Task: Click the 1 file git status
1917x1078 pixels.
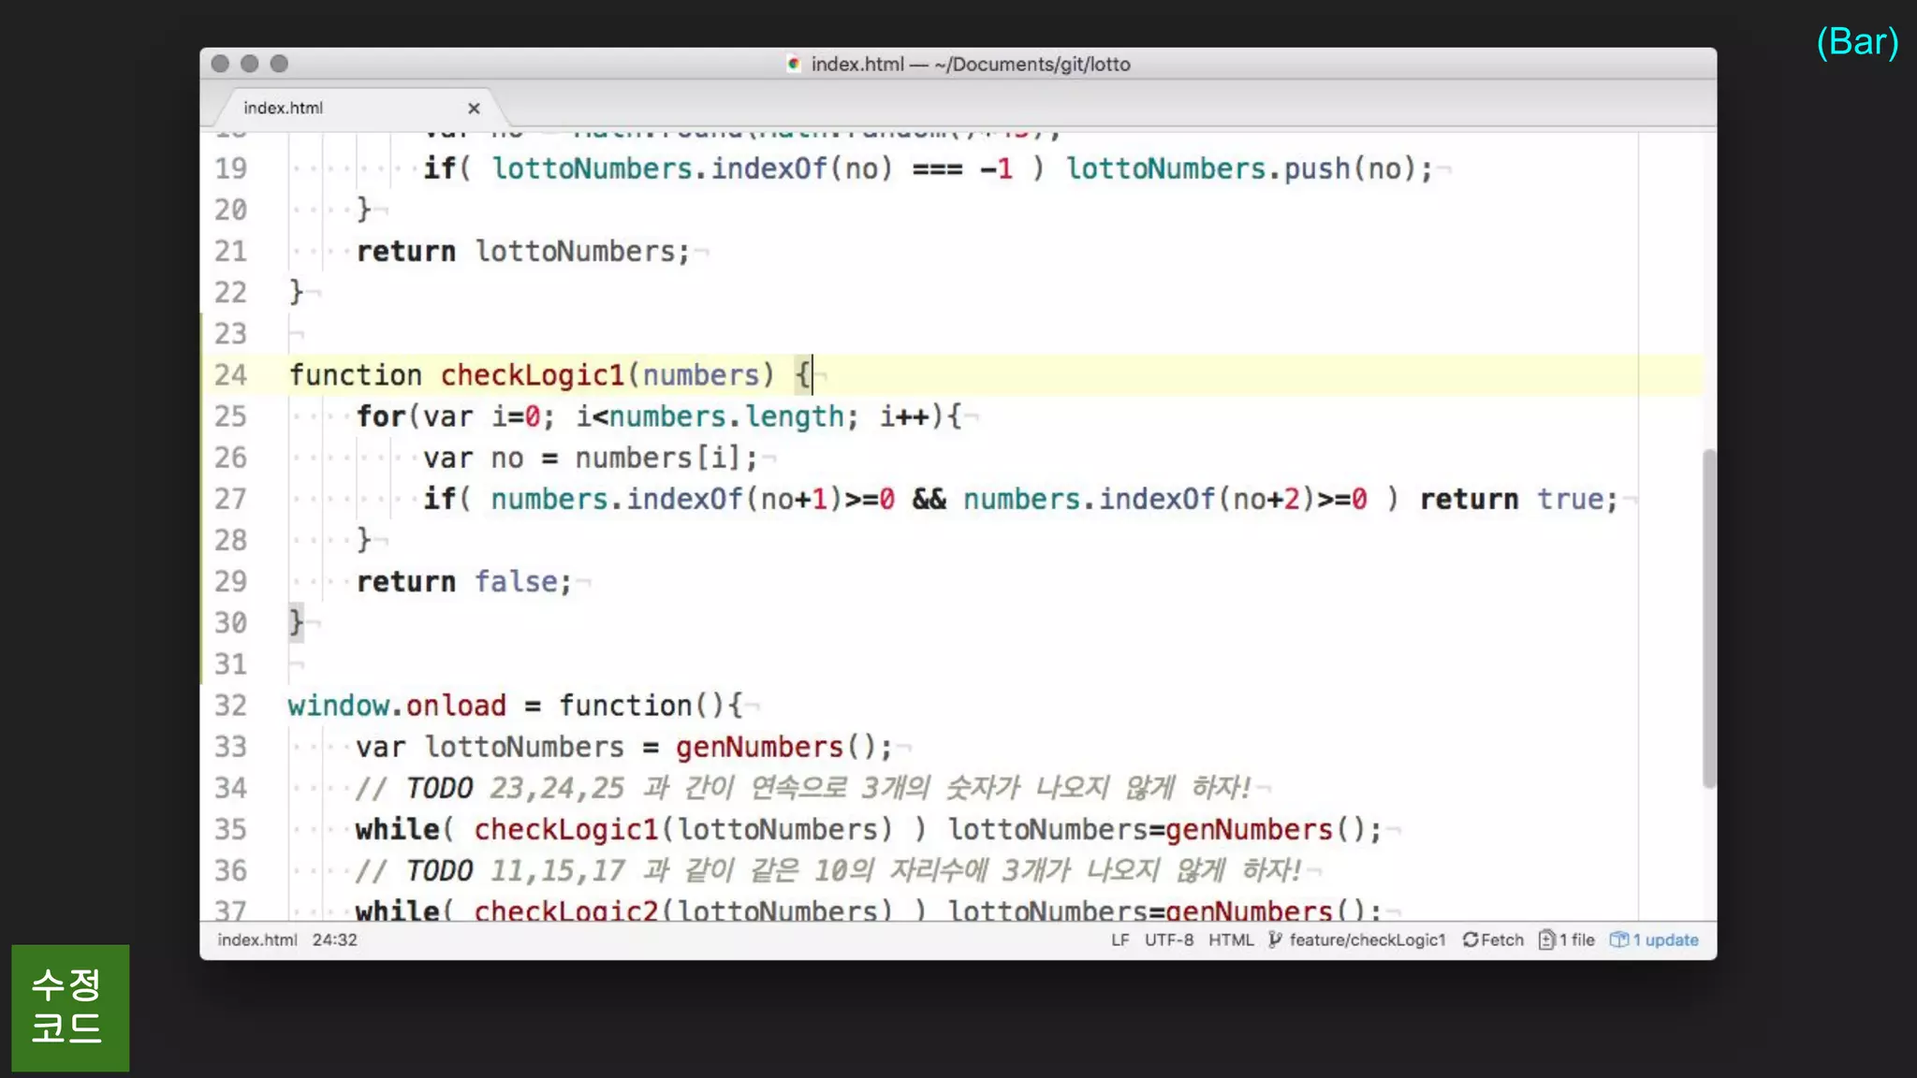Action: pyautogui.click(x=1576, y=940)
